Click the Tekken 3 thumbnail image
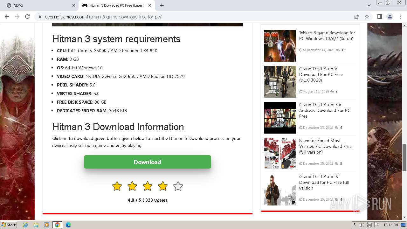 click(280, 46)
